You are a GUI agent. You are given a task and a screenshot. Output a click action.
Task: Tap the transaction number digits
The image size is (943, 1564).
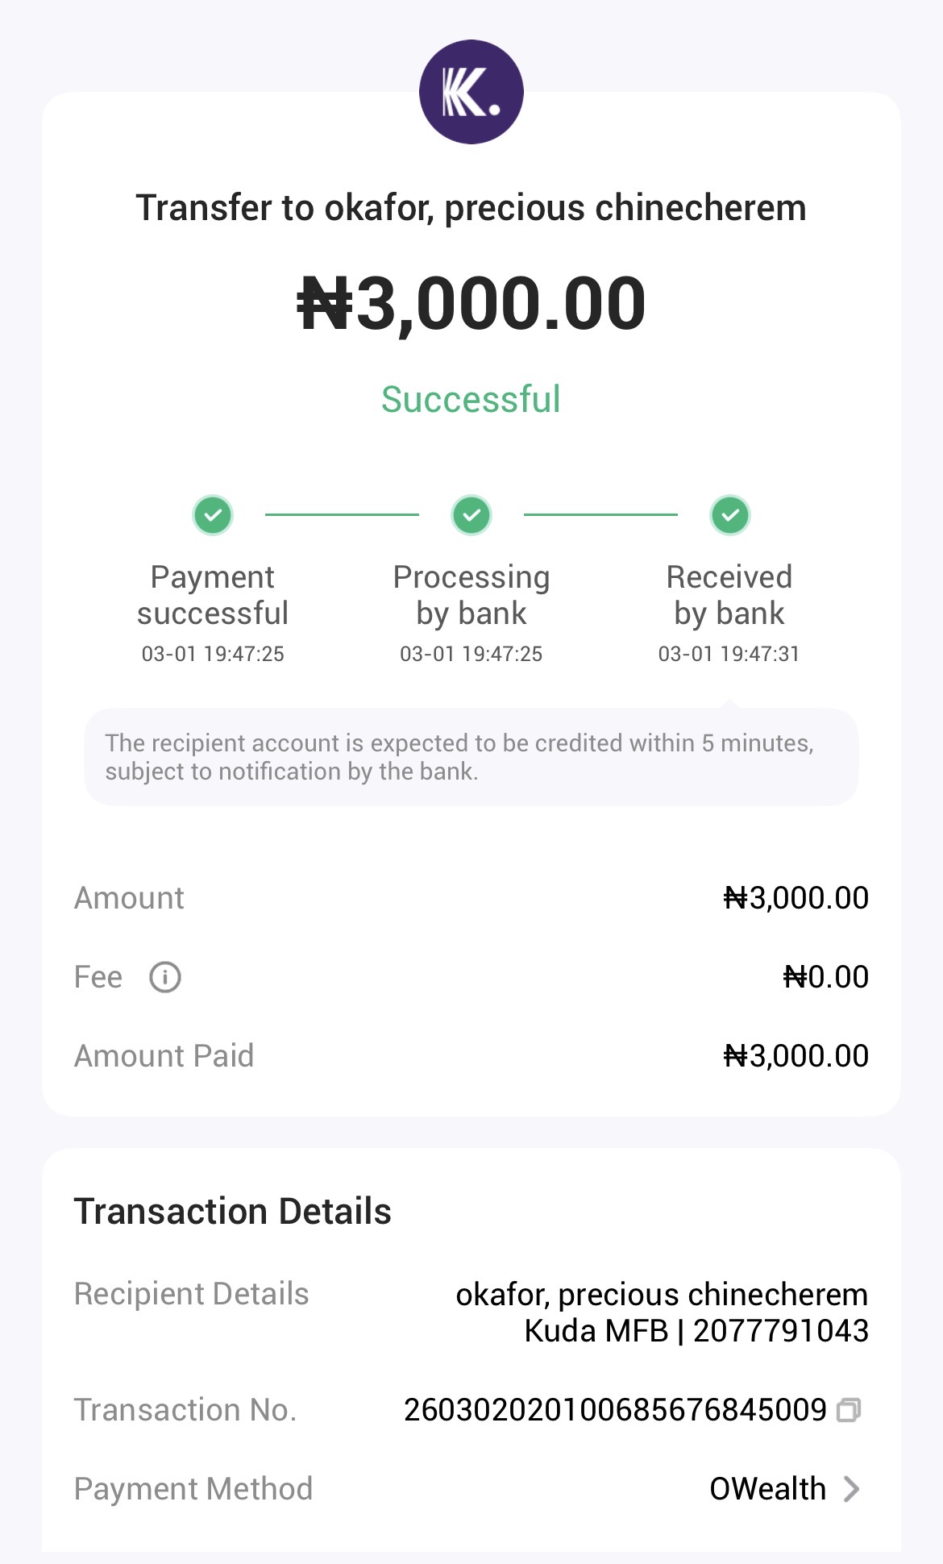[615, 1410]
